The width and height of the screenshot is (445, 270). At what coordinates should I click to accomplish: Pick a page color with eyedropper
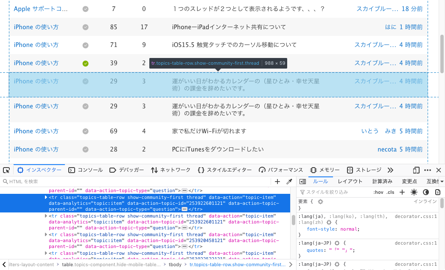(x=289, y=182)
